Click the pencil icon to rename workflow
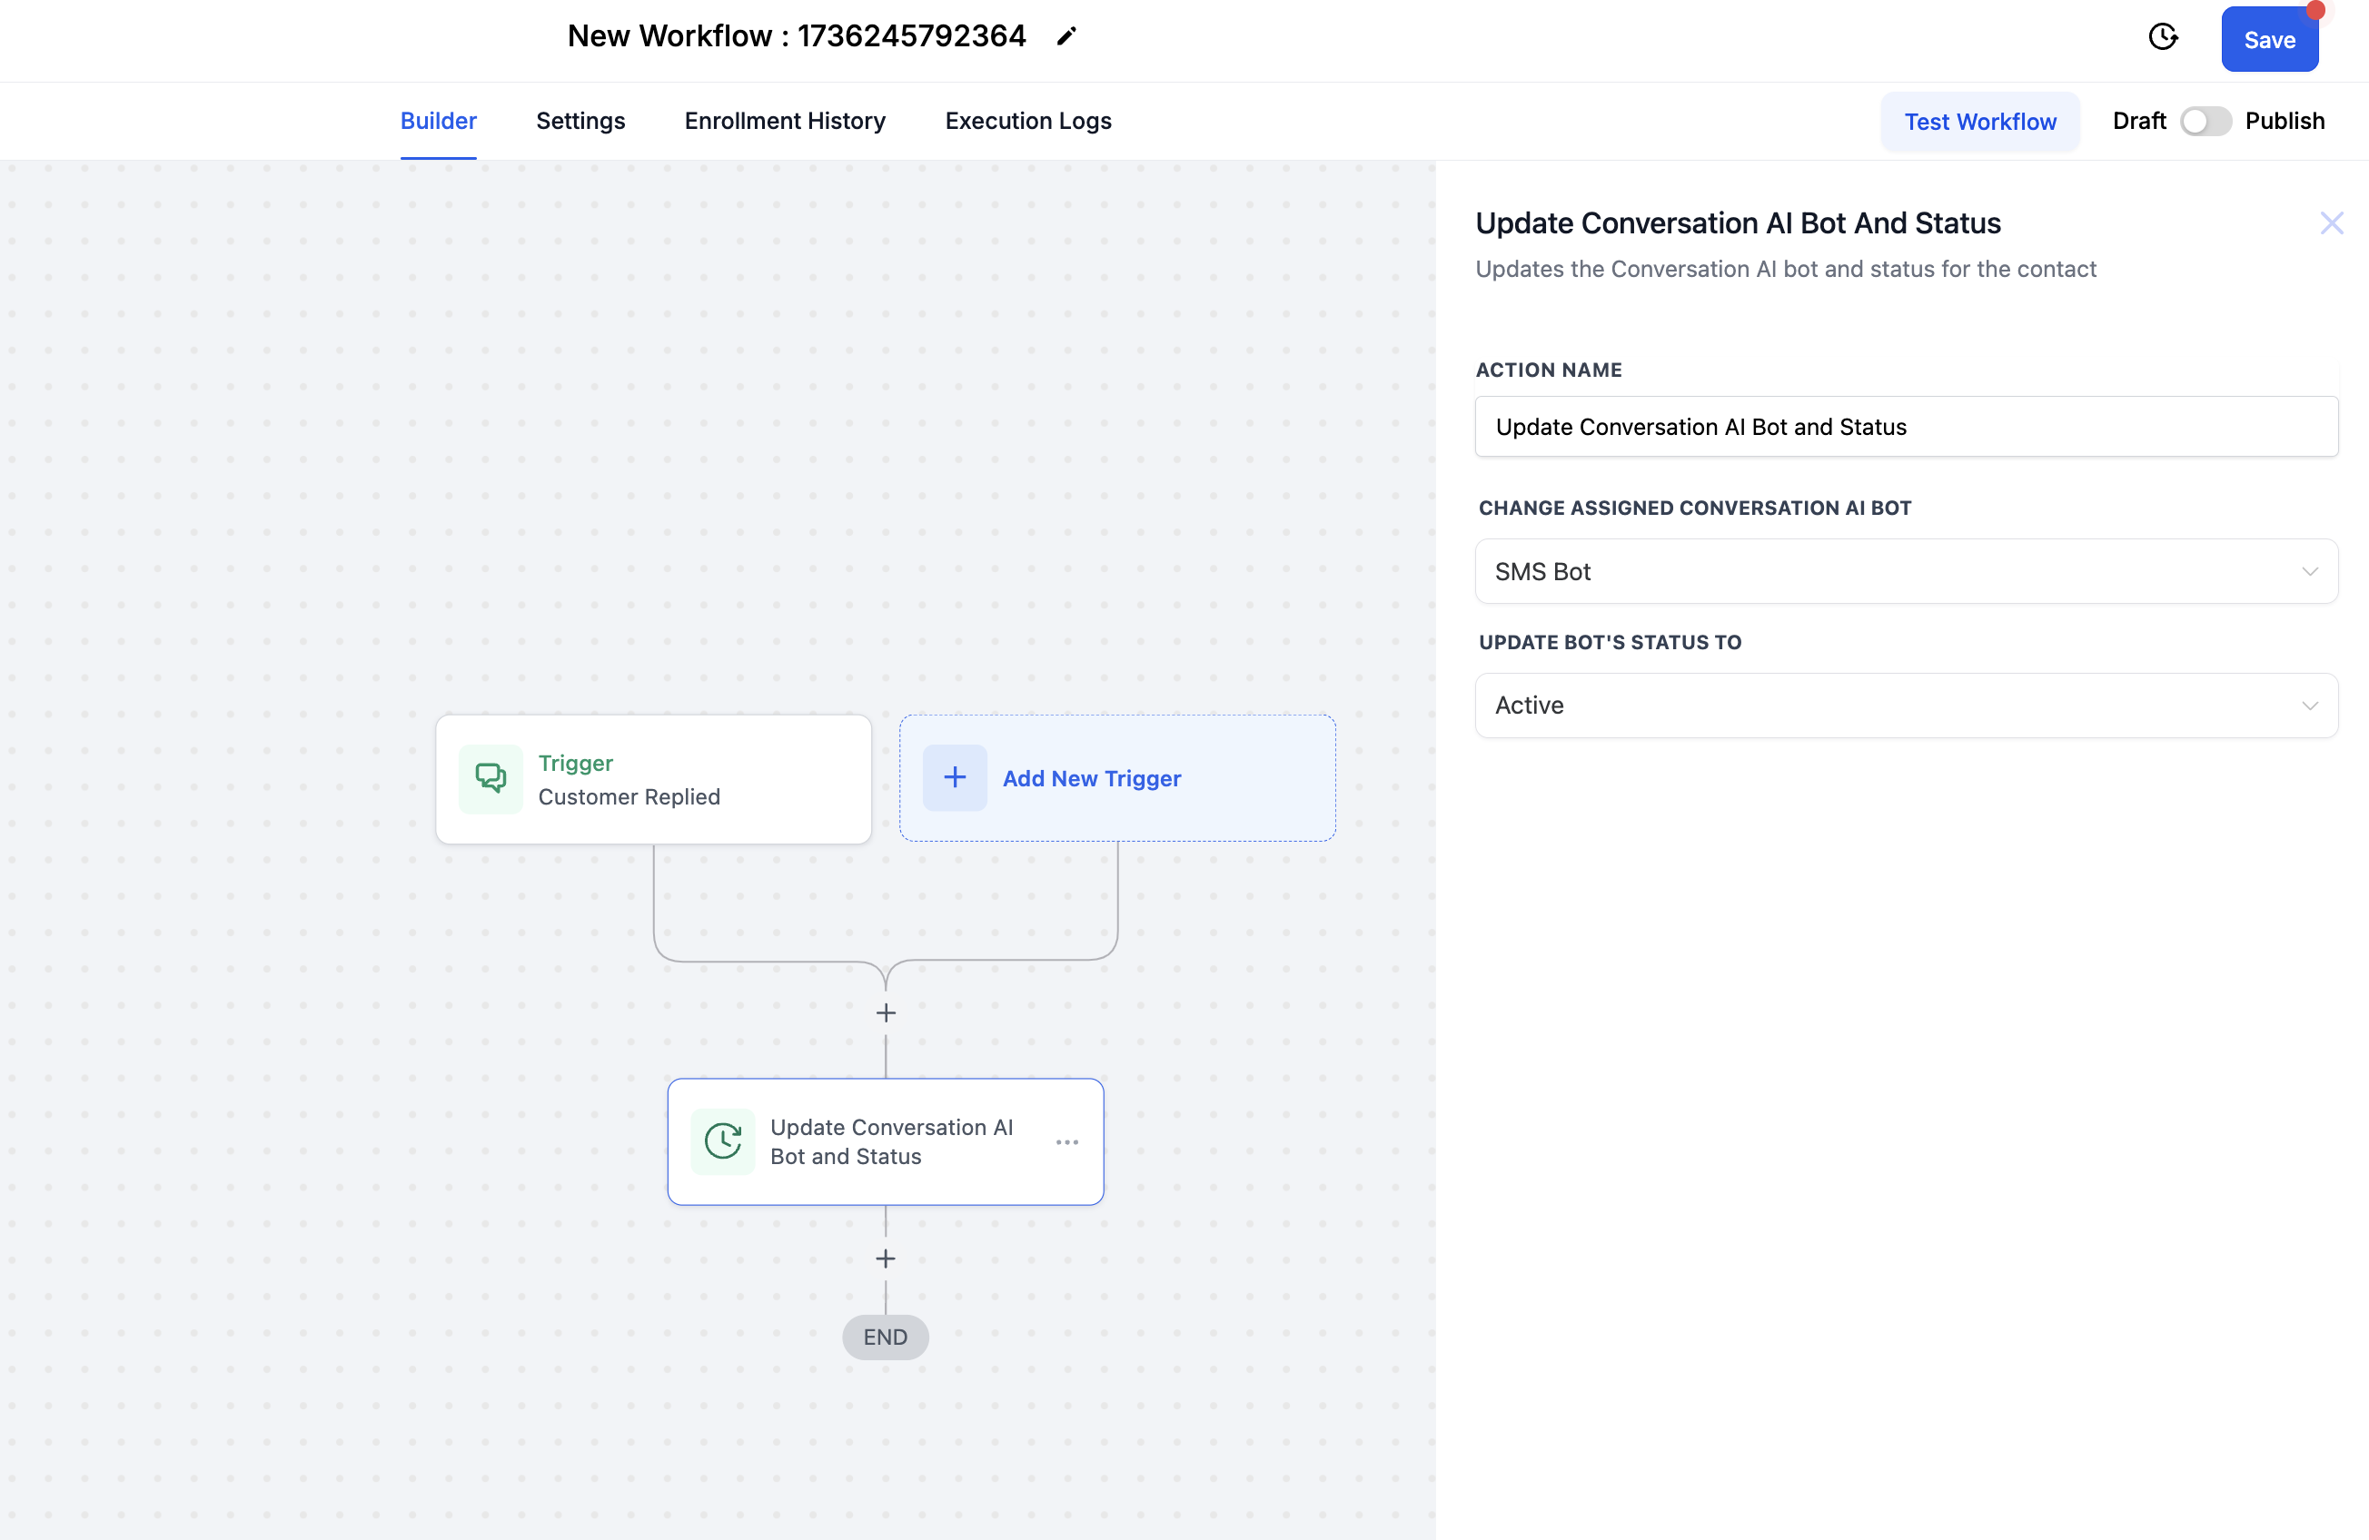Image resolution: width=2369 pixels, height=1540 pixels. coord(1066,37)
